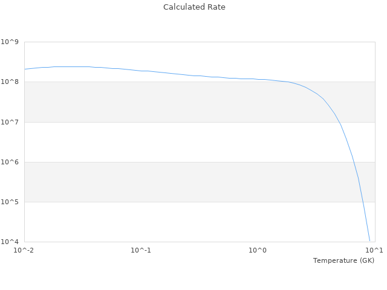Image resolution: width=387 pixels, height=290 pixels.
Task: Click the 10^9 y-axis tick label
Action: click(10, 42)
